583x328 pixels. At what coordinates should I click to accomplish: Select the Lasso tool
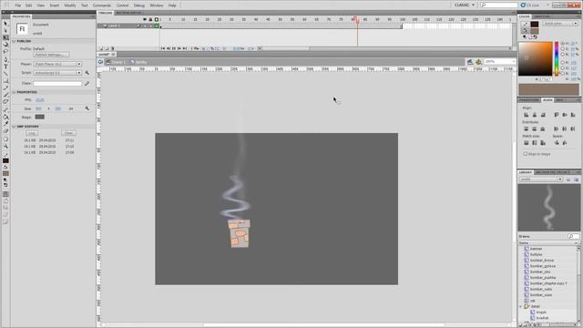(5, 52)
